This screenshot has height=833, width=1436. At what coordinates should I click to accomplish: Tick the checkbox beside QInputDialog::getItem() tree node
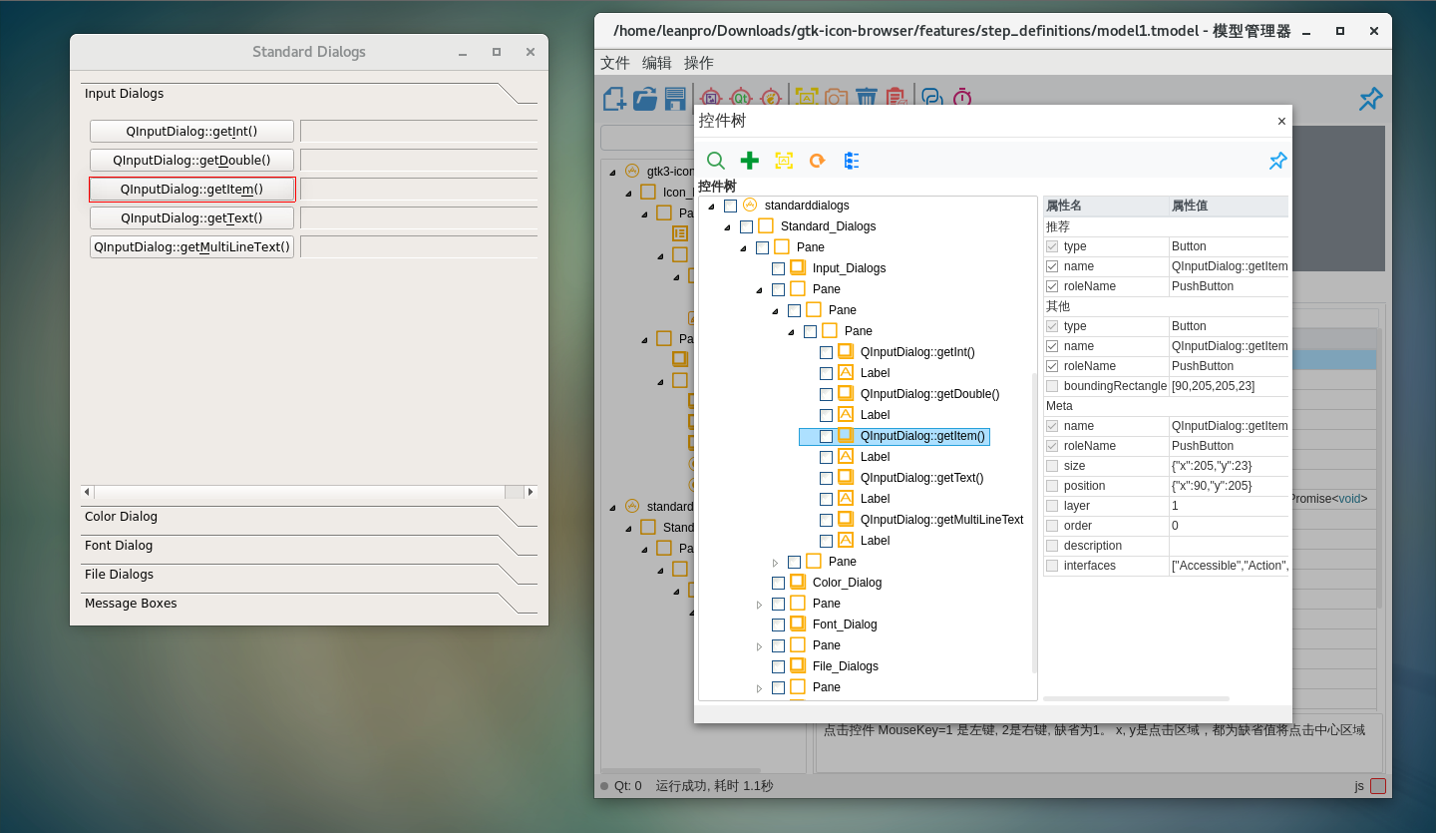826,436
